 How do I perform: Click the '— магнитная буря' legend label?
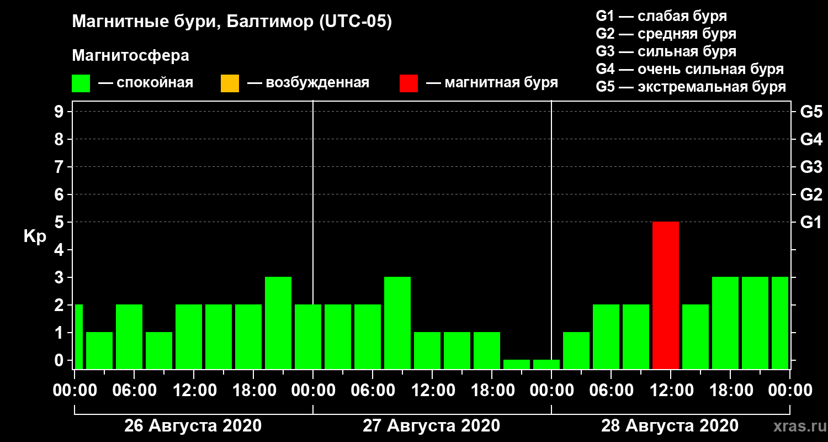point(492,83)
